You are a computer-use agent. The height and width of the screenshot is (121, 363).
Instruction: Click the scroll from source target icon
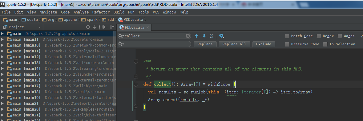pyautogui.click(x=88, y=27)
